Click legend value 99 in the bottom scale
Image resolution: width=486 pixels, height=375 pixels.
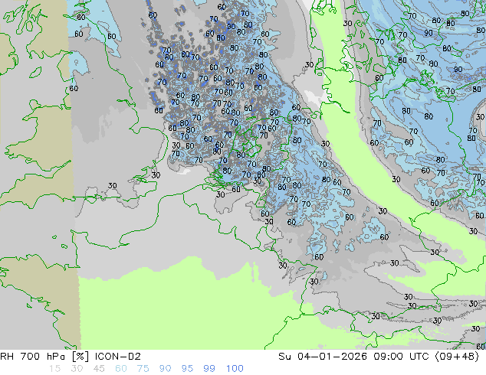209,369
